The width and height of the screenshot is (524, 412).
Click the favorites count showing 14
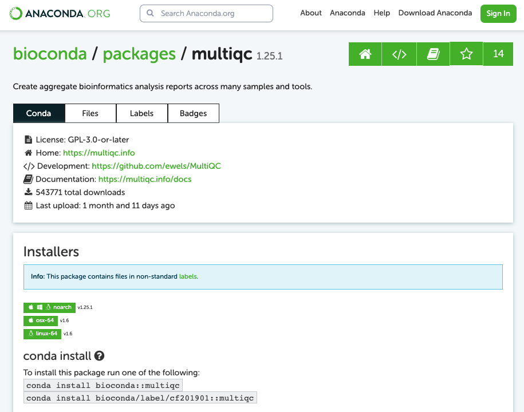click(498, 53)
